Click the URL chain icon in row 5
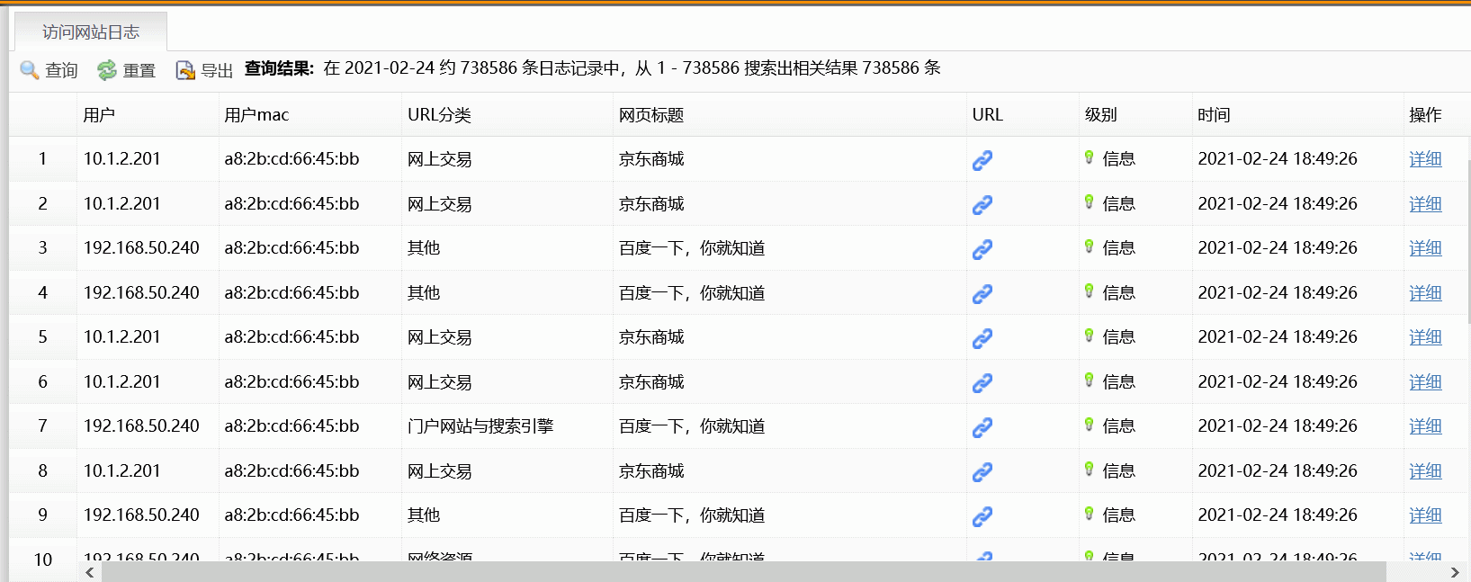Image resolution: width=1471 pixels, height=582 pixels. (x=982, y=338)
